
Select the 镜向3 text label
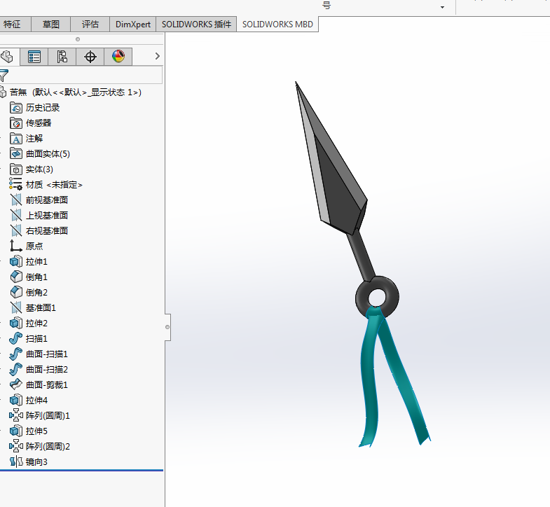36,461
